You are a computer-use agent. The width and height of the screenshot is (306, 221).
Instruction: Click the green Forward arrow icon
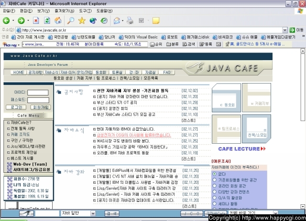pyautogui.click(x=21, y=21)
